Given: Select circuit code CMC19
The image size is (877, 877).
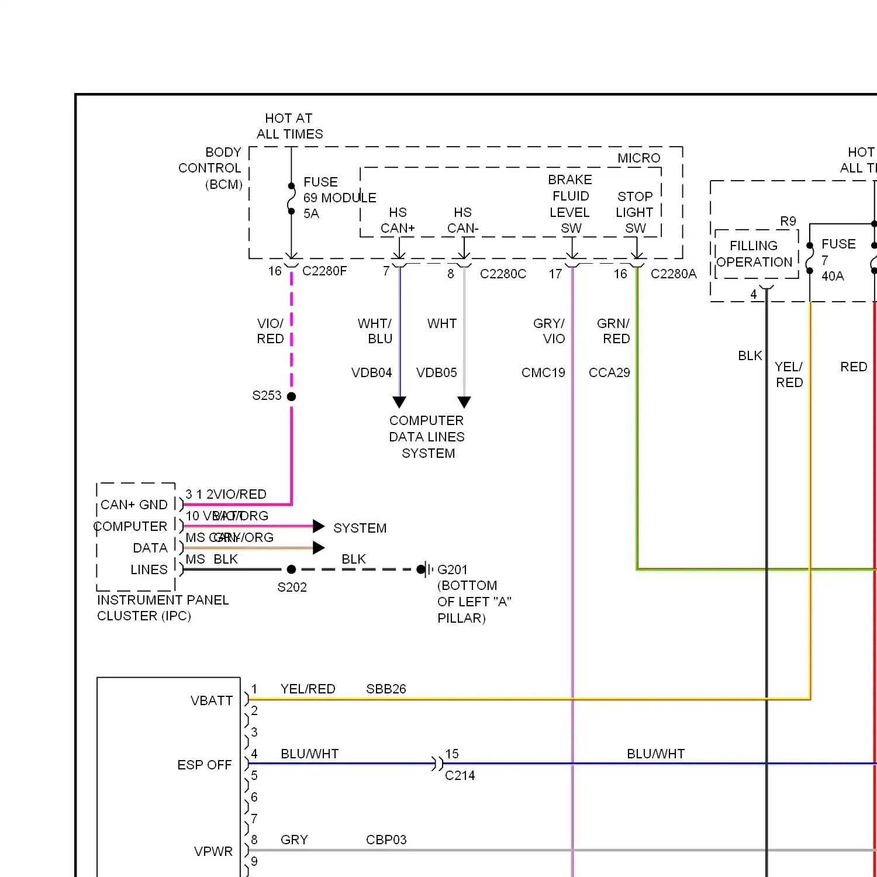Looking at the screenshot, I should coord(543,373).
